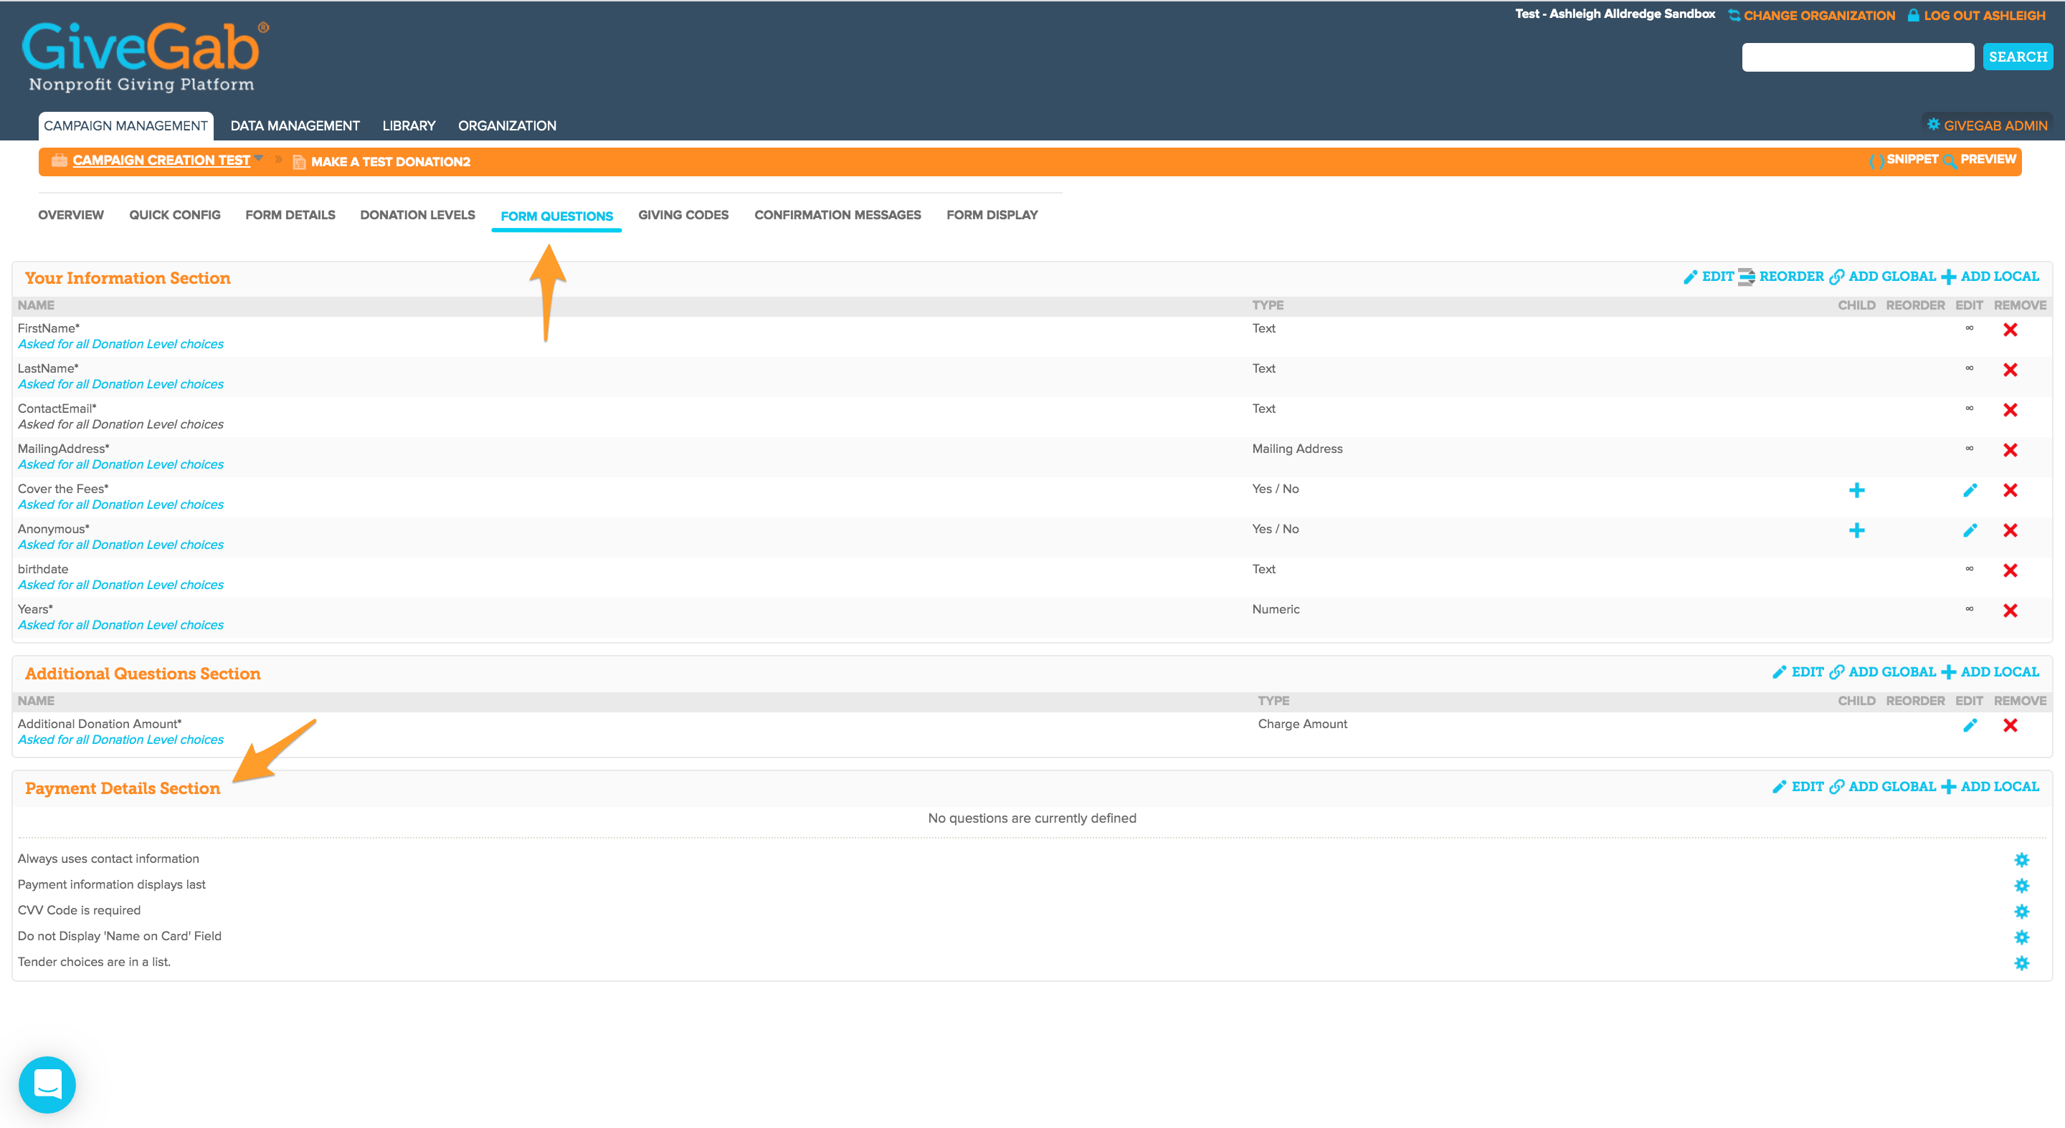Click FirstName's Asked for all Donation Level link
2065x1128 pixels.
pos(121,344)
